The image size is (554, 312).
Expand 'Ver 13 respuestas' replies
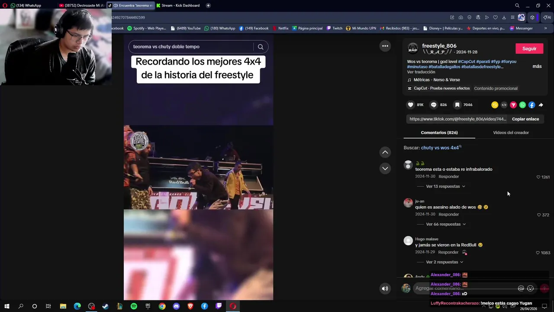tap(445, 186)
